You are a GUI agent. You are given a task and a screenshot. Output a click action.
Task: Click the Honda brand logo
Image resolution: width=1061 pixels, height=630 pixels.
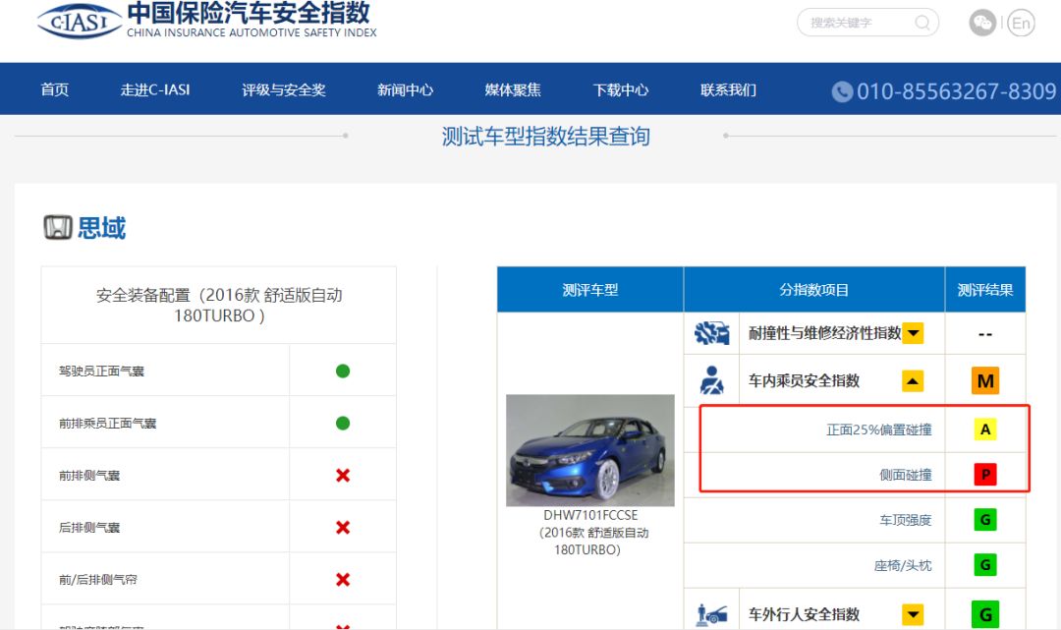pyautogui.click(x=58, y=228)
